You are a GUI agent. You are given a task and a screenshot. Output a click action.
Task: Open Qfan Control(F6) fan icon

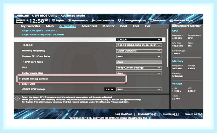(93, 20)
